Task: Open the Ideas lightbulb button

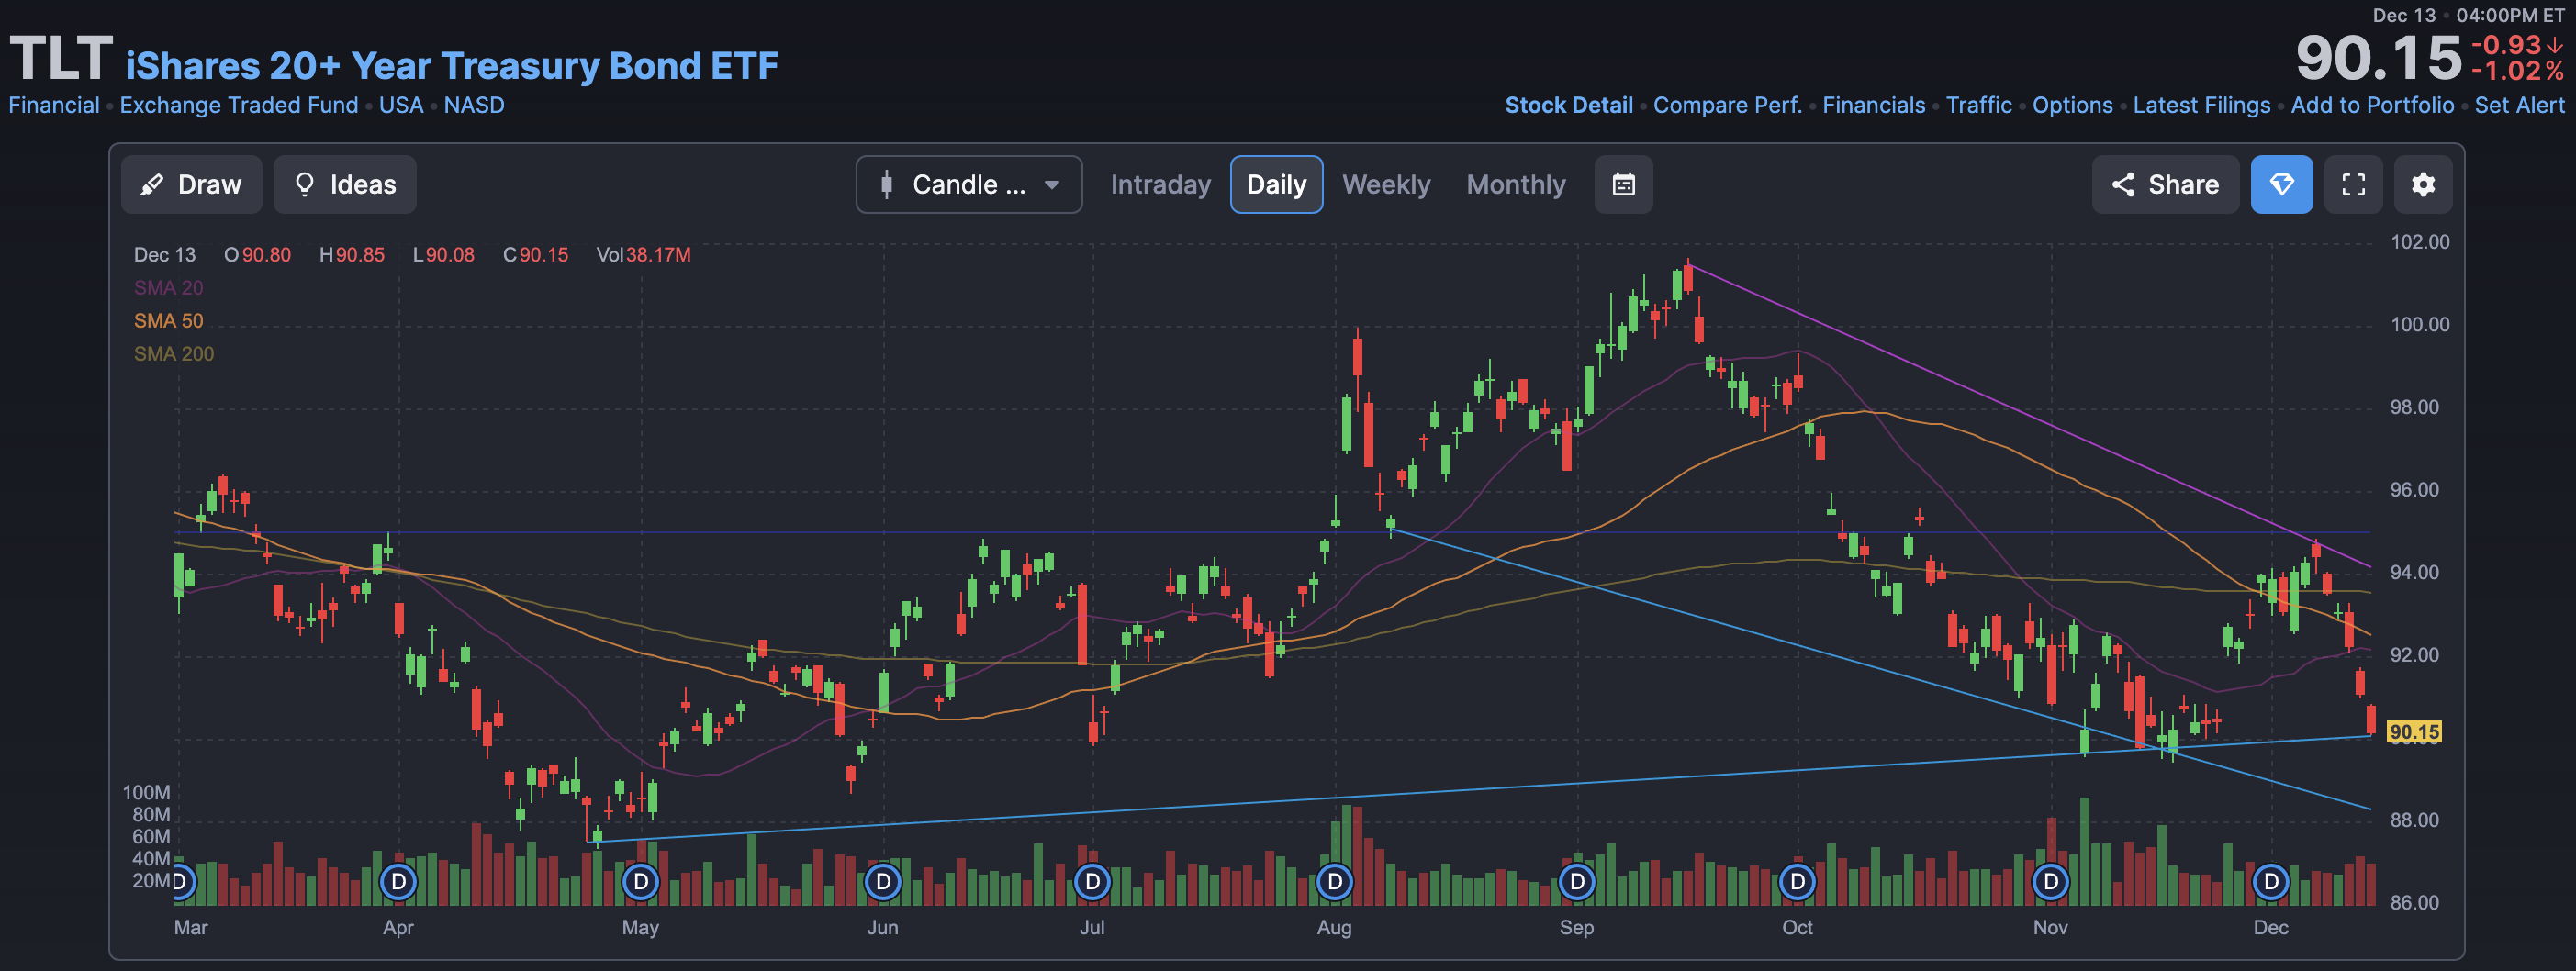Action: (x=345, y=185)
